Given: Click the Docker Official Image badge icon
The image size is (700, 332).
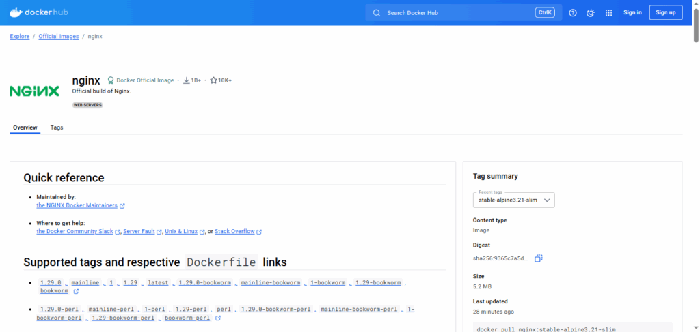Looking at the screenshot, I should pos(110,80).
